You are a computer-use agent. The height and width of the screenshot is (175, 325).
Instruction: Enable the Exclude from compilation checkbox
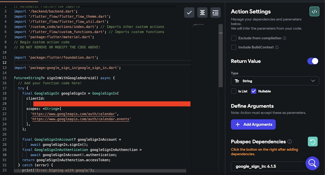(234, 38)
